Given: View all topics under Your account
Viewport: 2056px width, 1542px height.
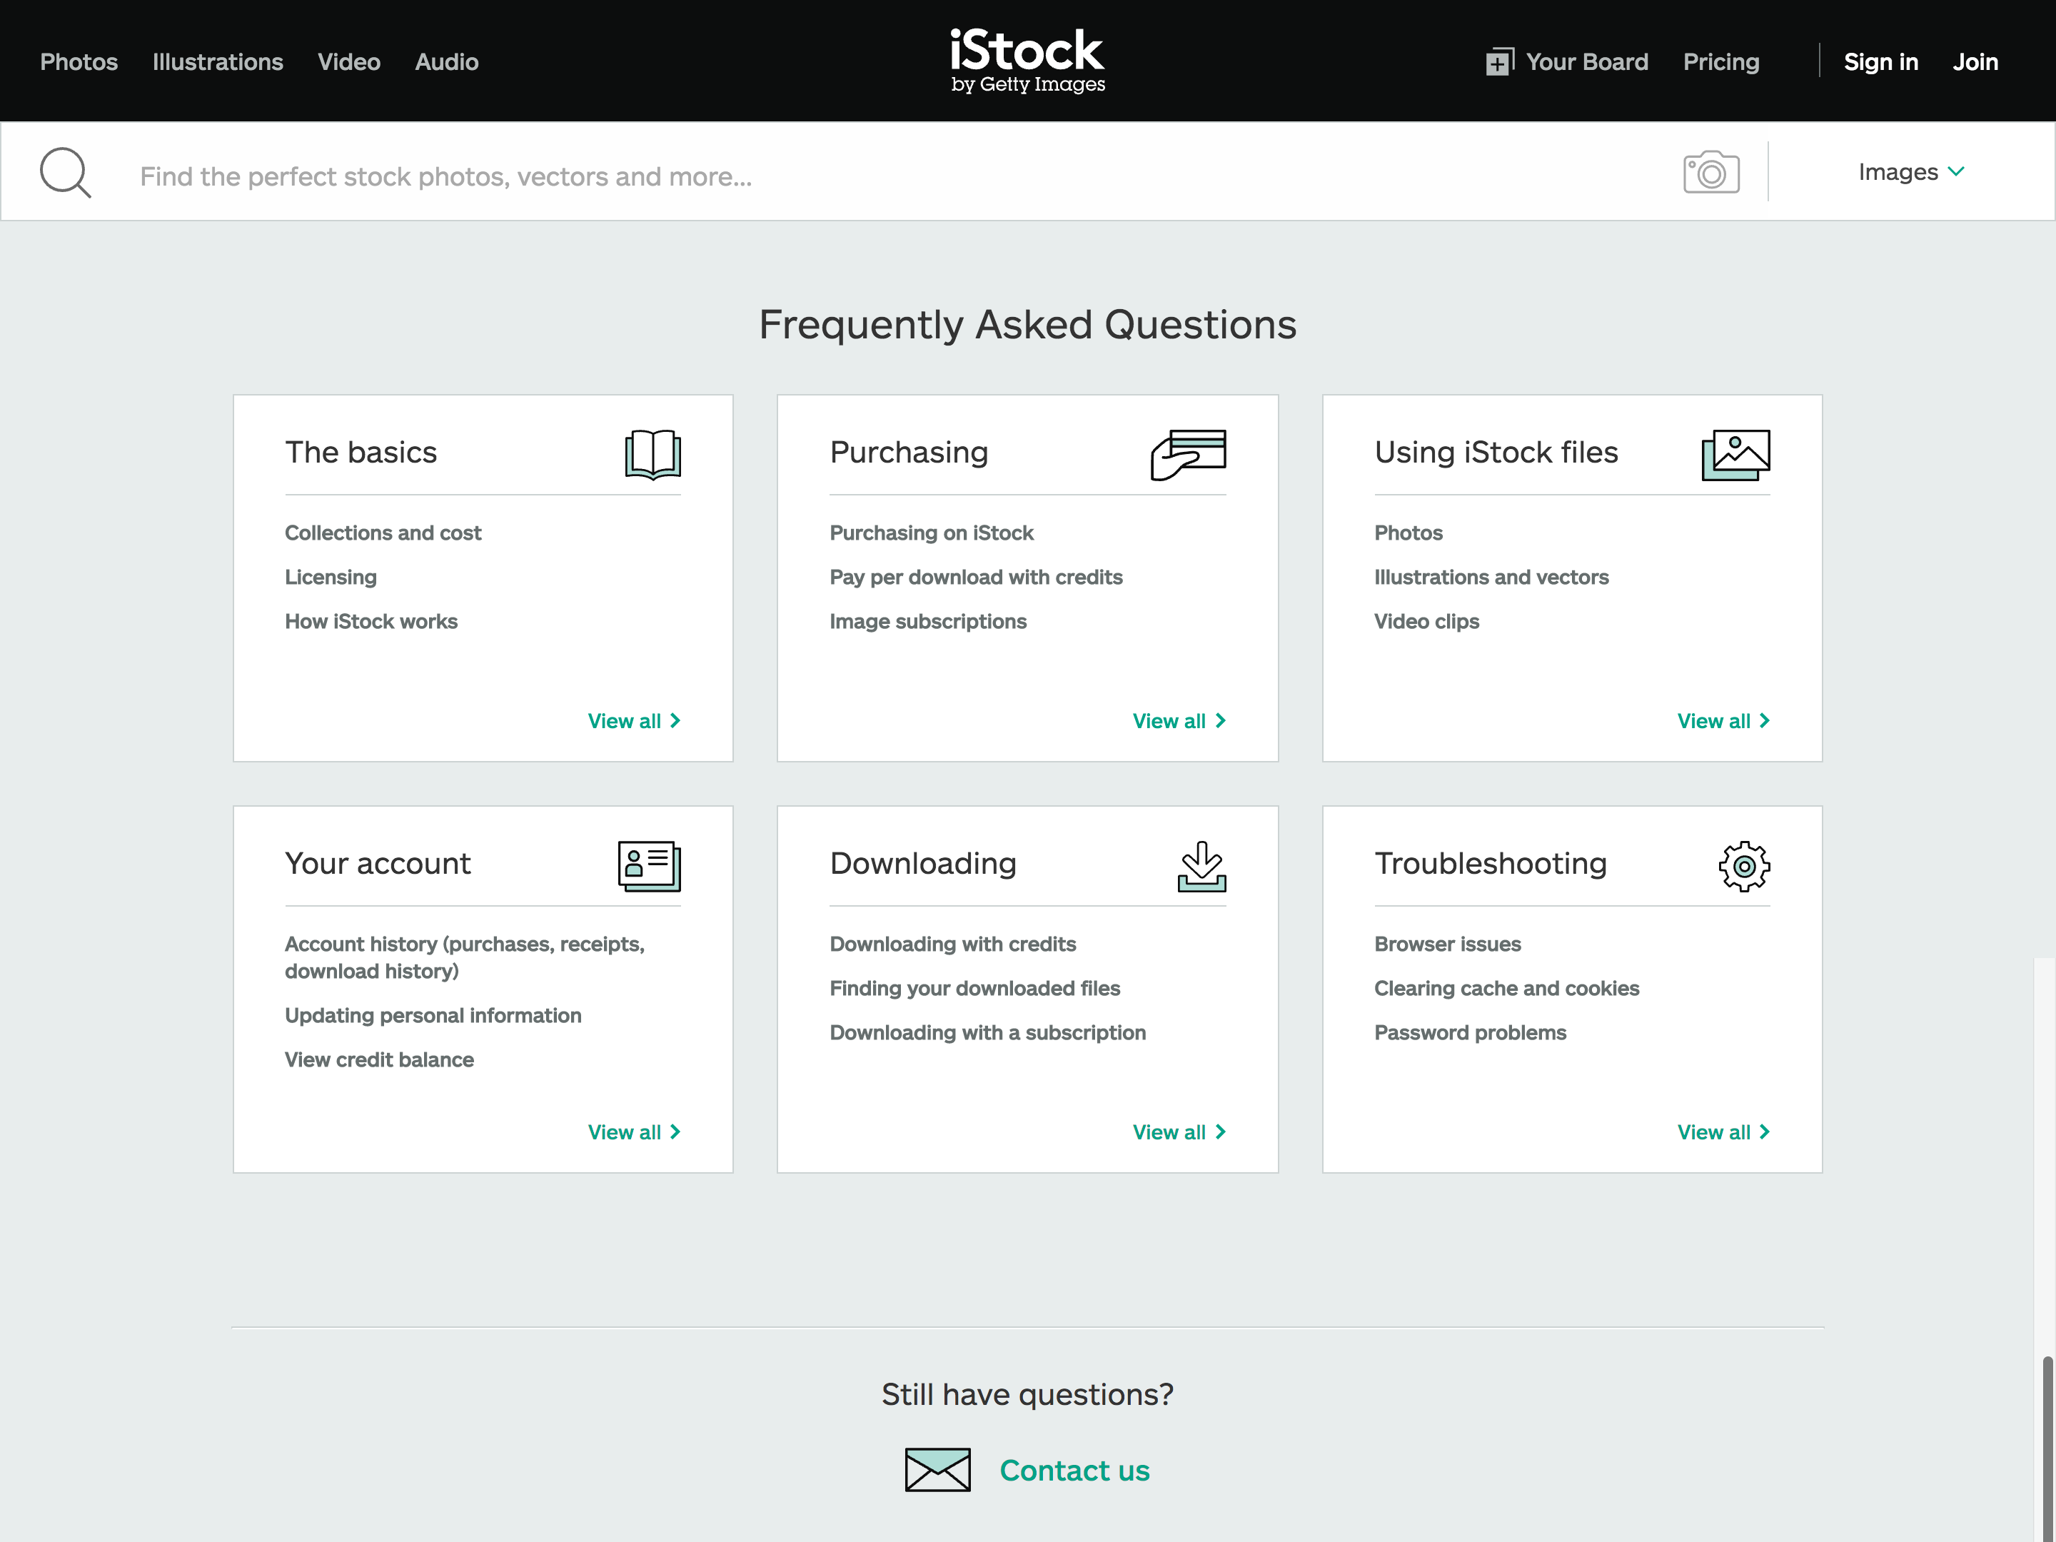Looking at the screenshot, I should coord(634,1132).
